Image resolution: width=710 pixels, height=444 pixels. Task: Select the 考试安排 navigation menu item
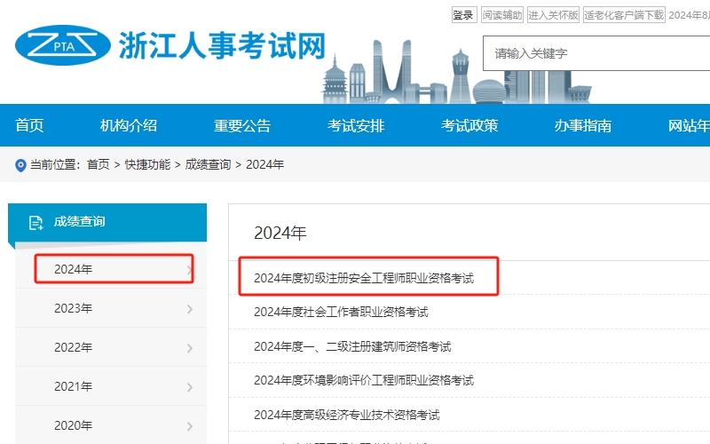(x=356, y=126)
